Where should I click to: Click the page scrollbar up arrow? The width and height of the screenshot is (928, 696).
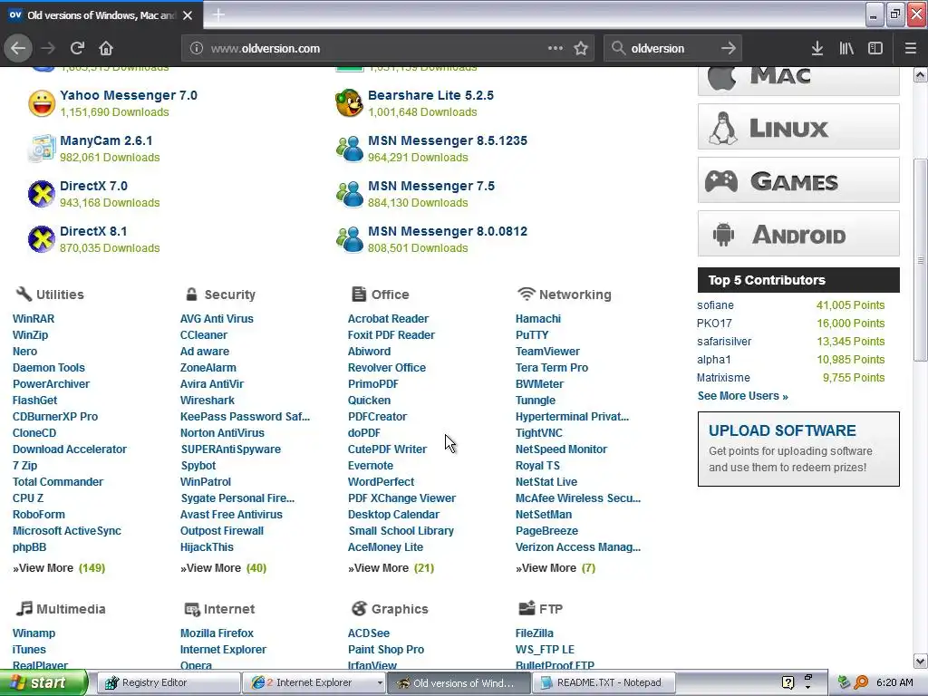(x=920, y=74)
